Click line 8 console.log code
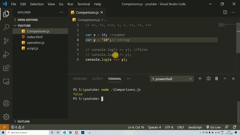 106,60
